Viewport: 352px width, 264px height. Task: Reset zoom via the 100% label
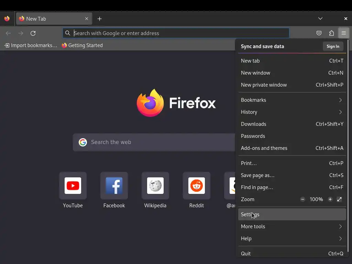tap(316, 199)
